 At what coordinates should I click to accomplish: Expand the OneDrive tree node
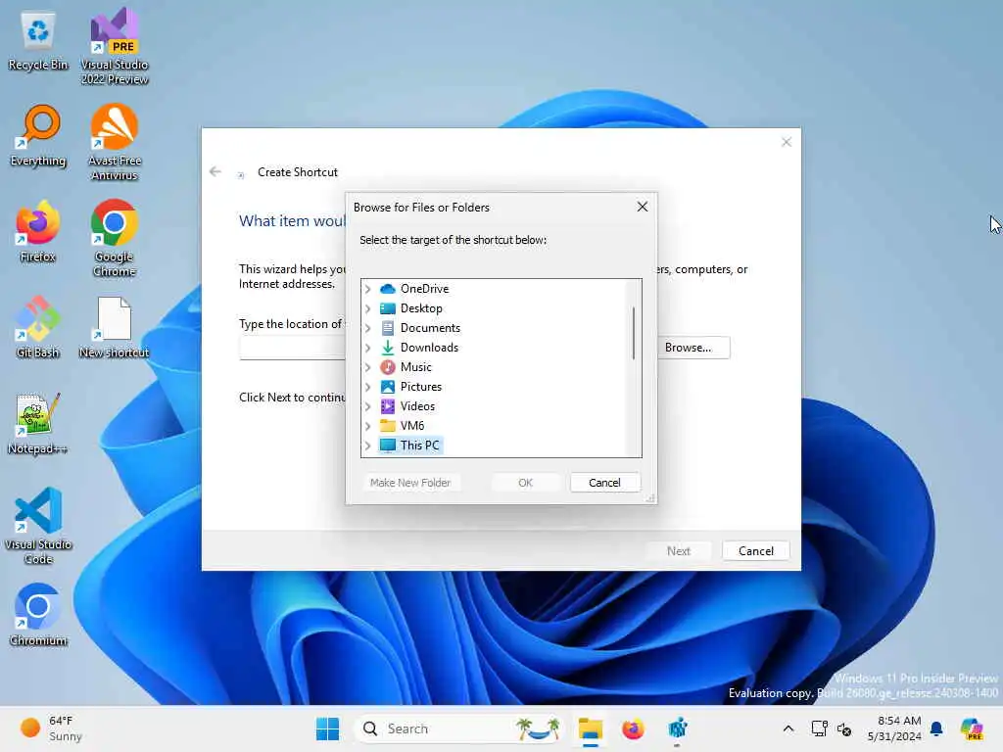tap(368, 289)
